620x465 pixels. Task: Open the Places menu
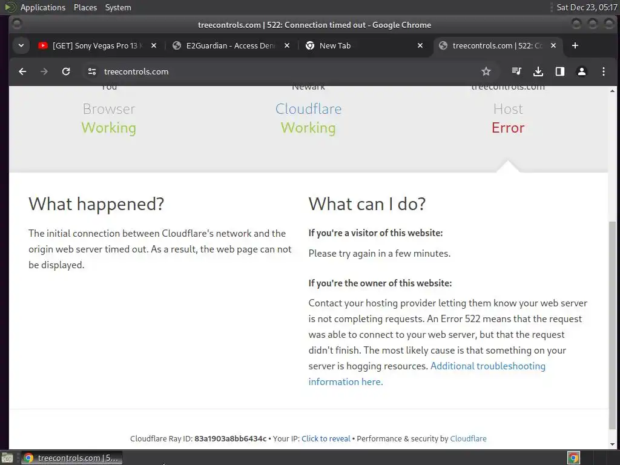point(85,7)
